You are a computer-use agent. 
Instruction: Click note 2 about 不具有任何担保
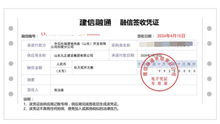71,109
